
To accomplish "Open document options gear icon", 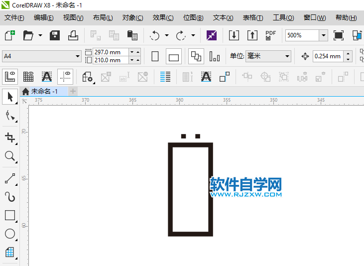I will (x=87, y=77).
